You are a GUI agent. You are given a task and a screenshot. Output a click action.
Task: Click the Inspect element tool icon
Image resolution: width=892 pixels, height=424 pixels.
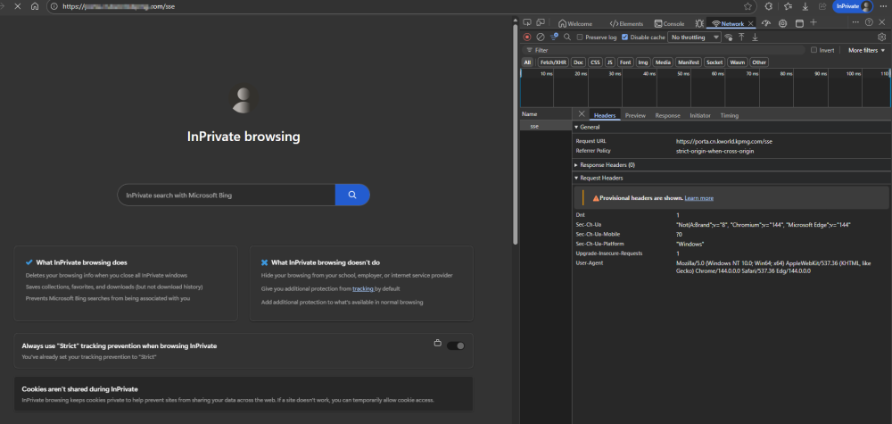[x=528, y=23]
